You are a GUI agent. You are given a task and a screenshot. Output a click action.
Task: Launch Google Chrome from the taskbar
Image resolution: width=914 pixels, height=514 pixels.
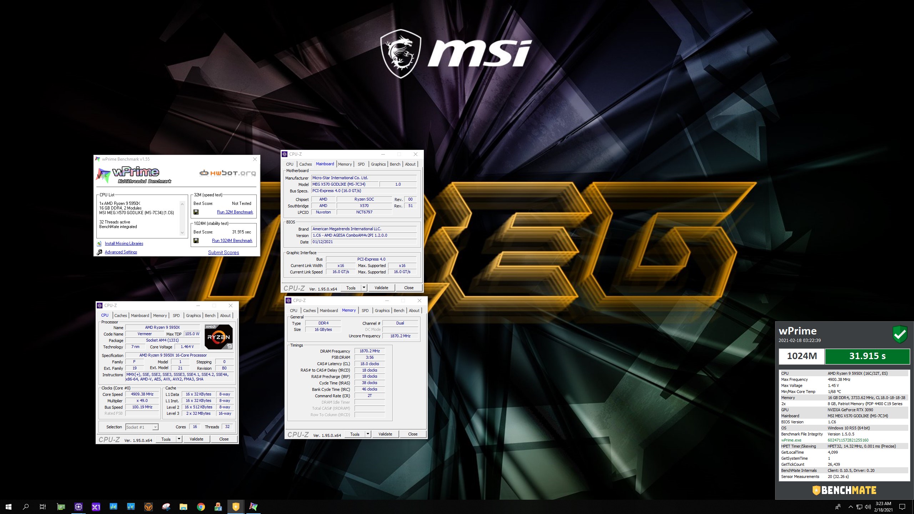point(201,507)
